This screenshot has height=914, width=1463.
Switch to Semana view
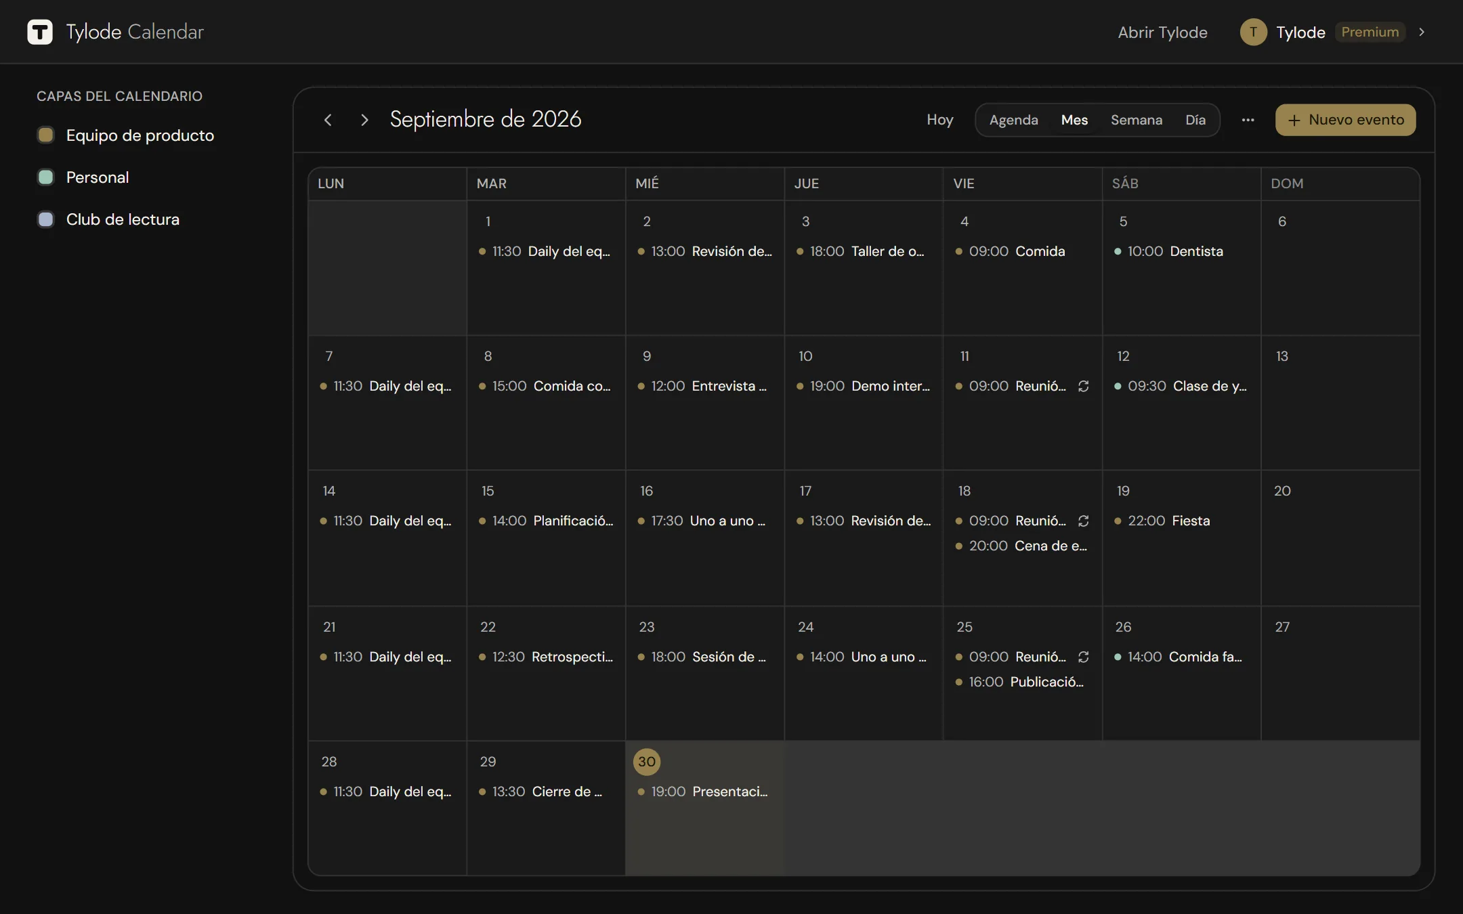point(1137,120)
